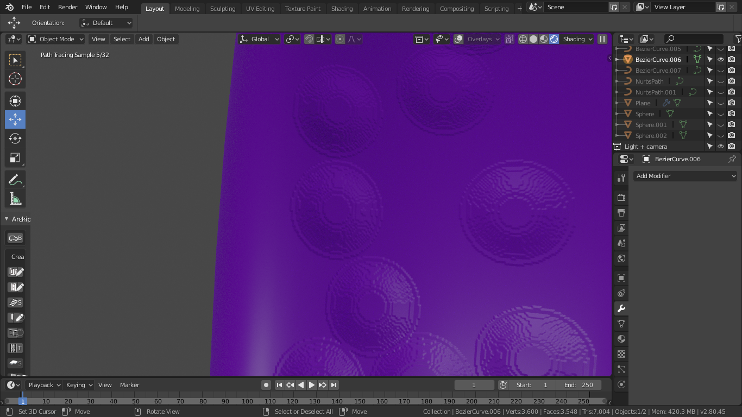
Task: Open the Add Modifier dropdown
Action: pyautogui.click(x=686, y=176)
